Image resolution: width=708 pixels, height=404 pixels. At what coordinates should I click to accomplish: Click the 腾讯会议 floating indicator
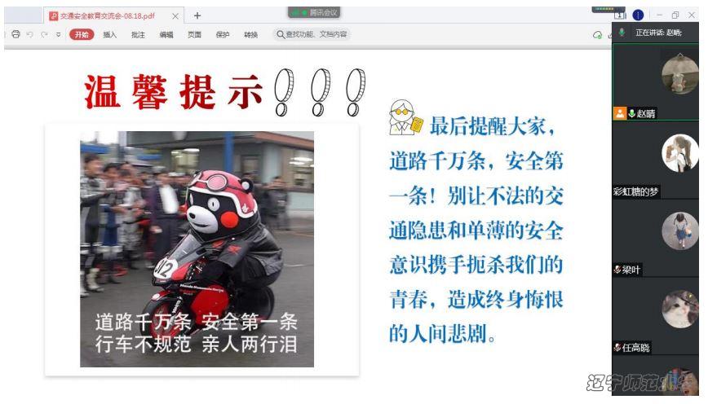point(314,13)
